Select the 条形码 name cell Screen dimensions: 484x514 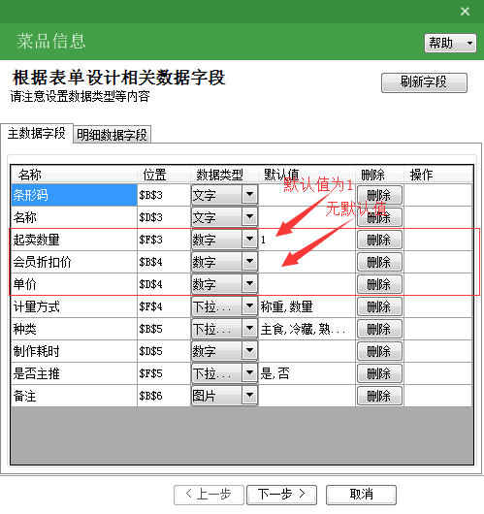click(x=74, y=195)
